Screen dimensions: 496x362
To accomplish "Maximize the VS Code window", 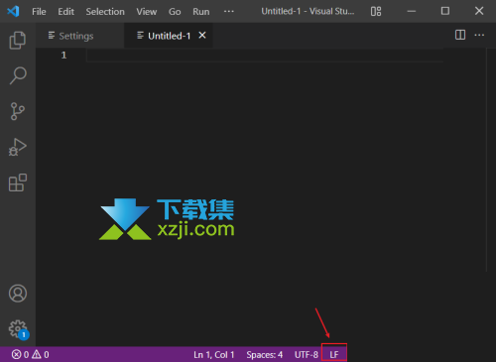I will coord(445,11).
